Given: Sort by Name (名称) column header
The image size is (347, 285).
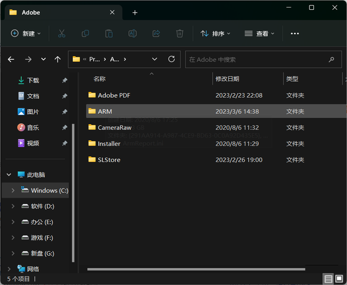Looking at the screenshot, I should coord(99,79).
